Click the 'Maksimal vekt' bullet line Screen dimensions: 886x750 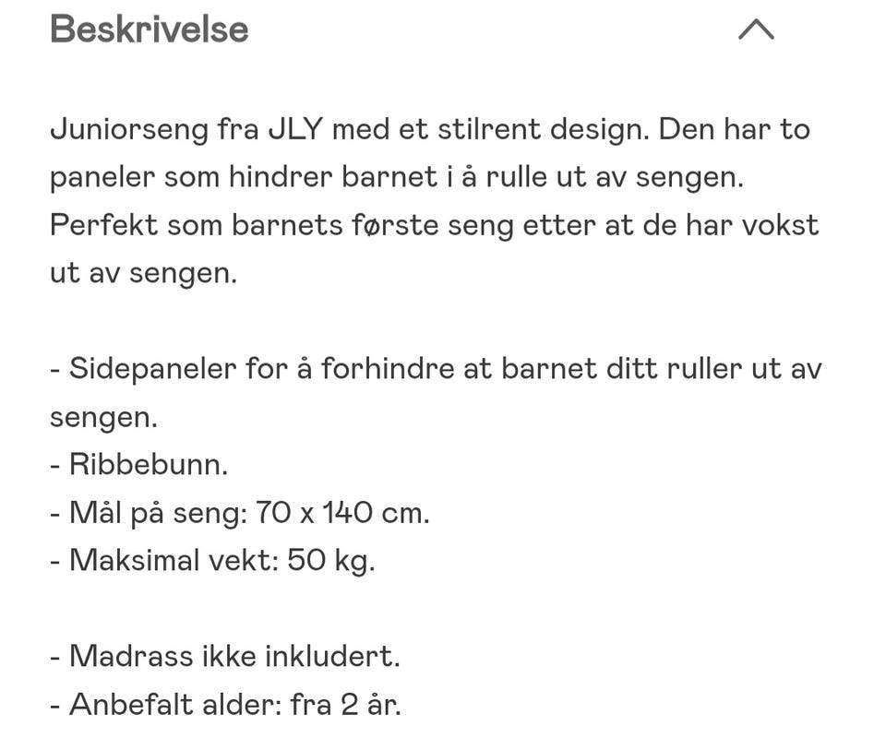click(x=212, y=561)
